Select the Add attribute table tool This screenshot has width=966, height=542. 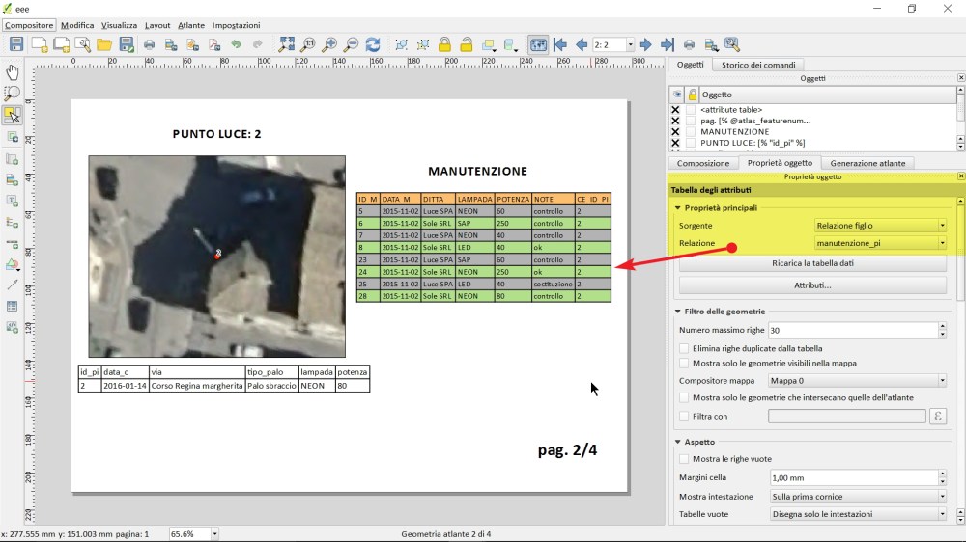pos(13,306)
